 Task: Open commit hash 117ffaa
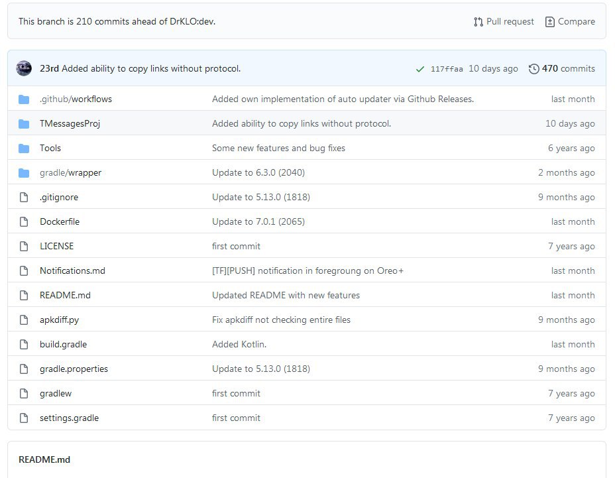pos(447,69)
